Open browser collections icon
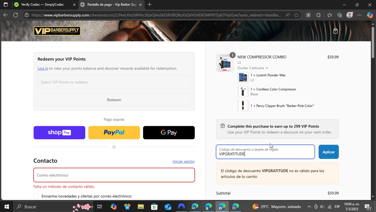The height and width of the screenshot is (212, 376). (340, 15)
